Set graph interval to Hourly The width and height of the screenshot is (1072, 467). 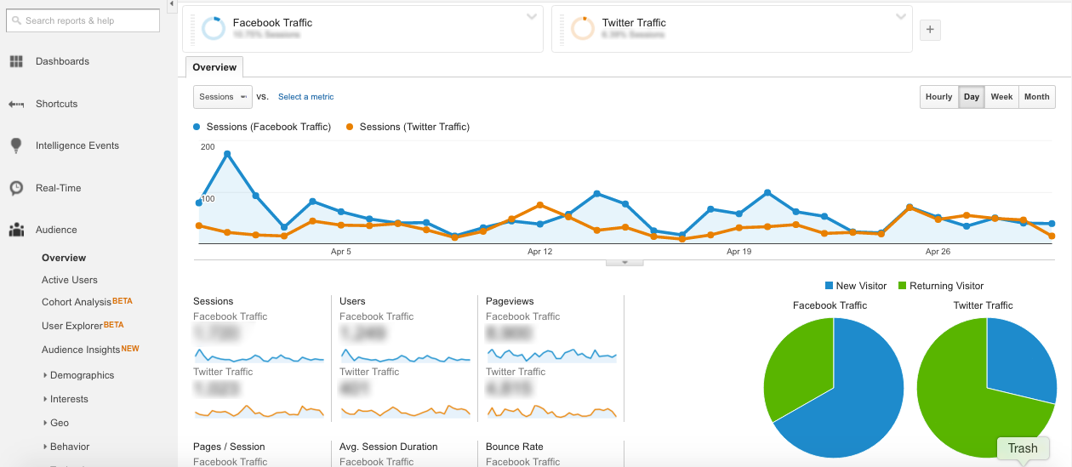point(938,97)
